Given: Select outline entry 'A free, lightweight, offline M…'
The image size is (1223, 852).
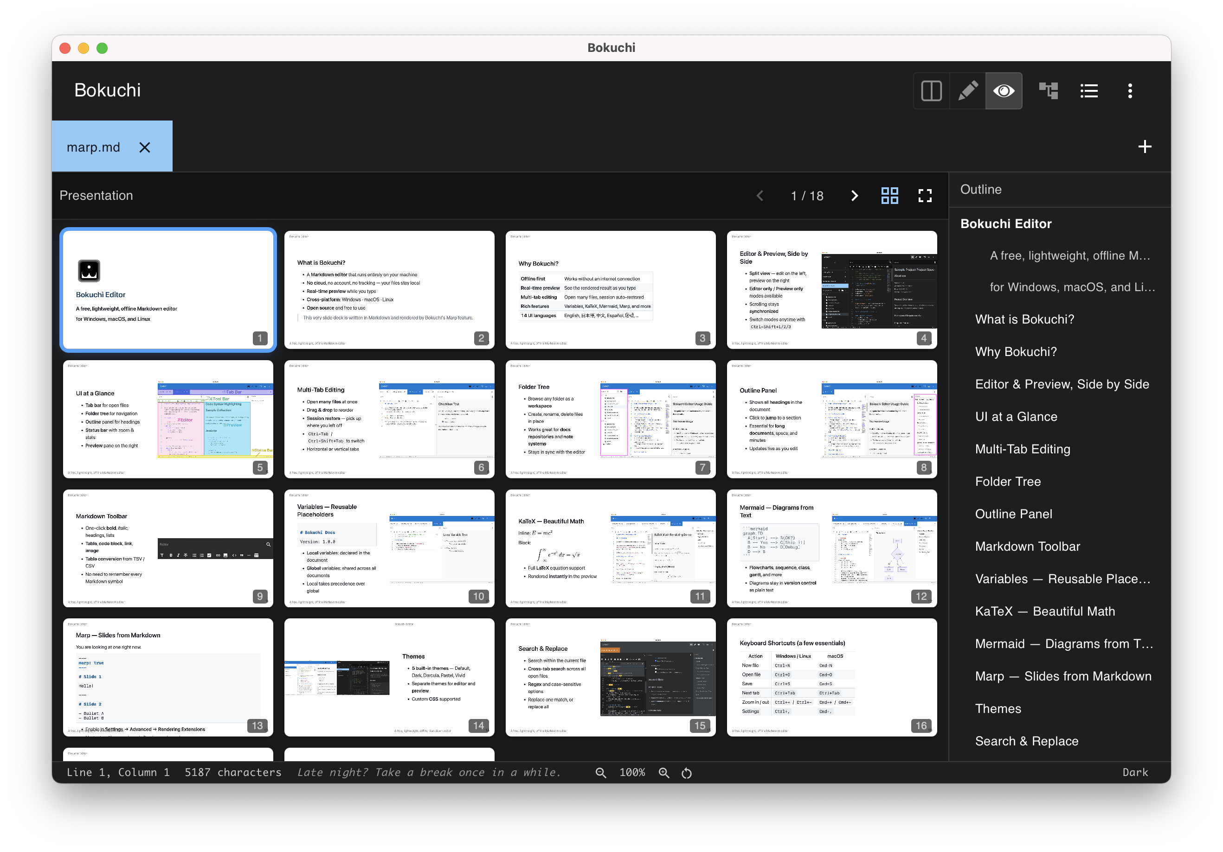Looking at the screenshot, I should coord(1069,256).
